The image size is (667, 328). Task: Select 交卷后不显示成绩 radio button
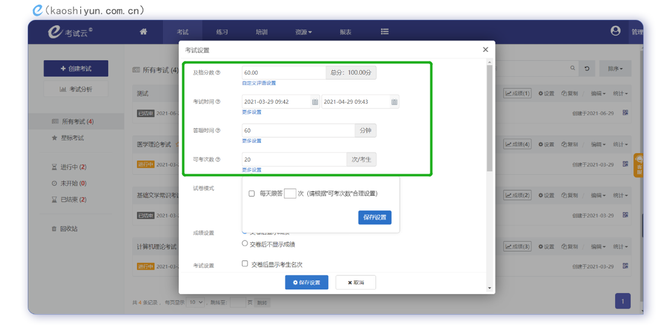[244, 244]
